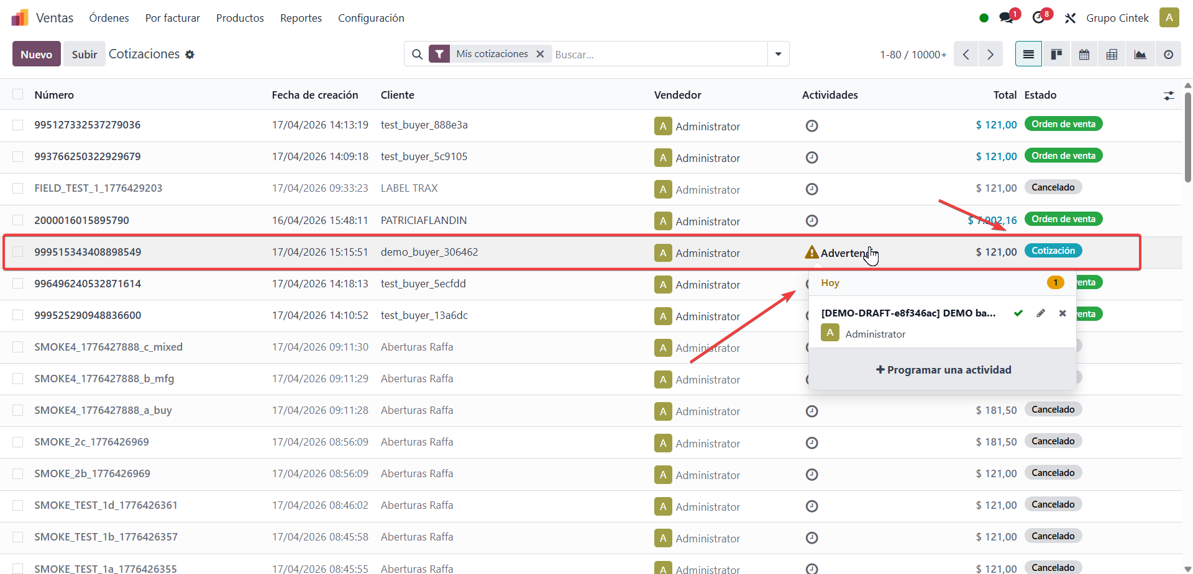Switch to graph view
1193x574 pixels.
(x=1140, y=55)
